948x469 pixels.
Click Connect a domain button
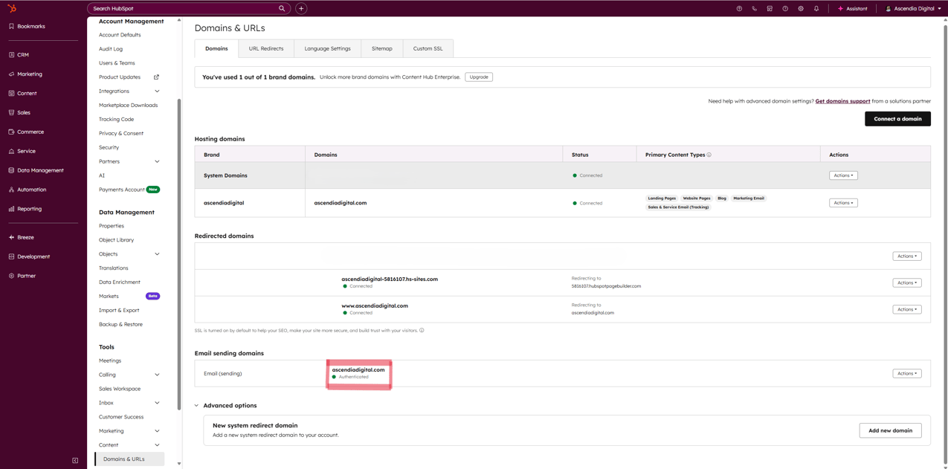coord(897,119)
